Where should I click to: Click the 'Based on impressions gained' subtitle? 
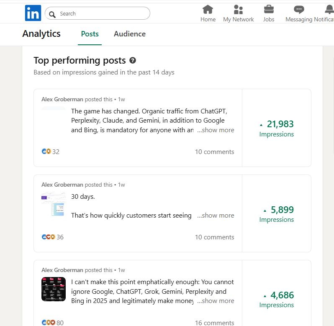coord(104,72)
